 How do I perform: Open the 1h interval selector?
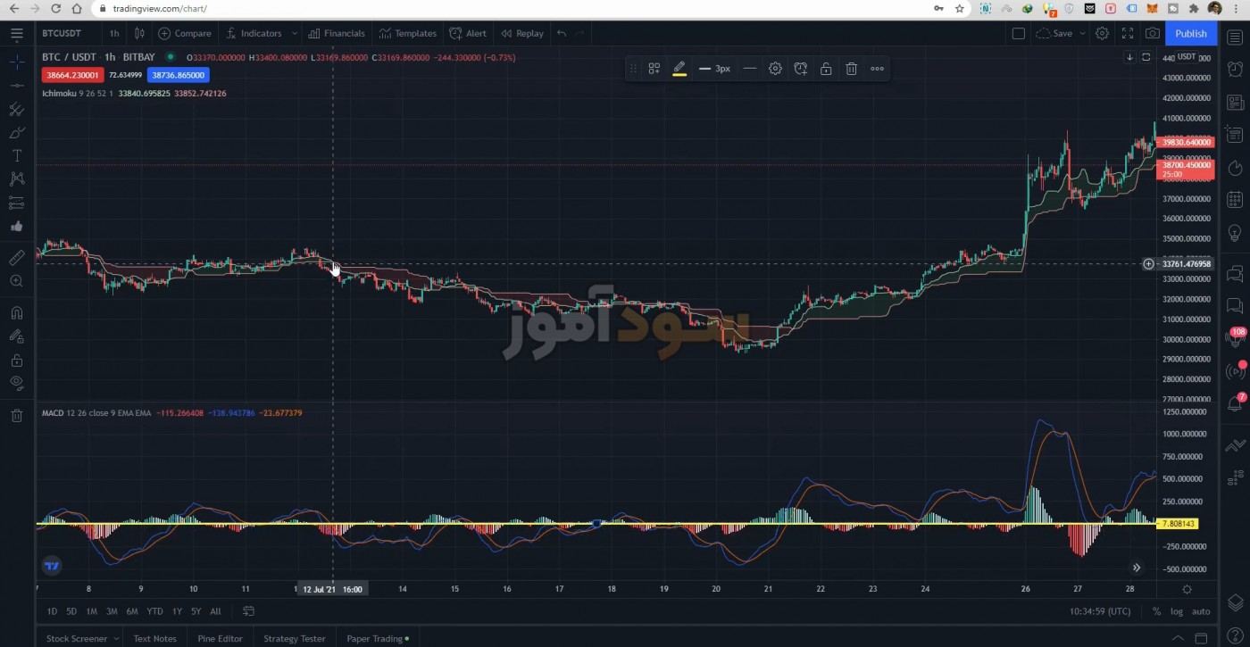pos(114,33)
